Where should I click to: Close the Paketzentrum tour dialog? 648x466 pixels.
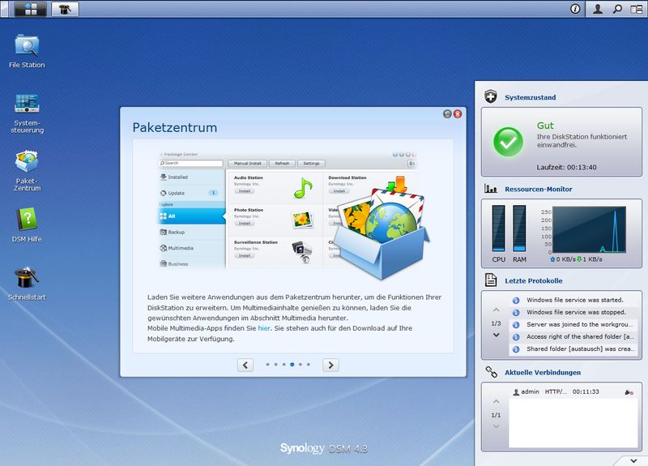(x=458, y=113)
